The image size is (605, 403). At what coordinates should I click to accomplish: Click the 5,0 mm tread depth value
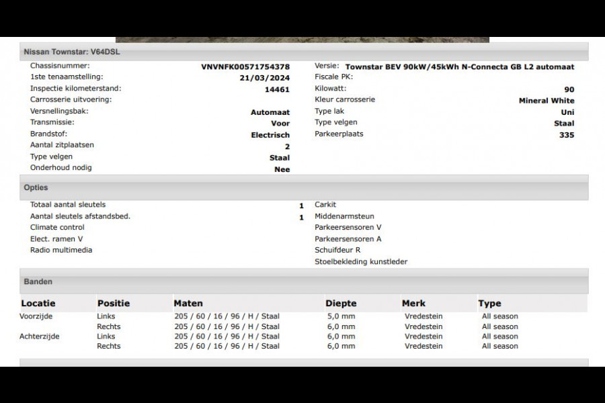pos(341,316)
